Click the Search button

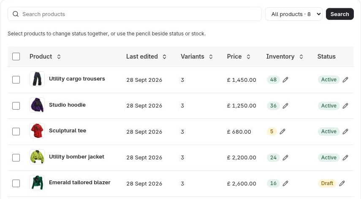coord(339,14)
